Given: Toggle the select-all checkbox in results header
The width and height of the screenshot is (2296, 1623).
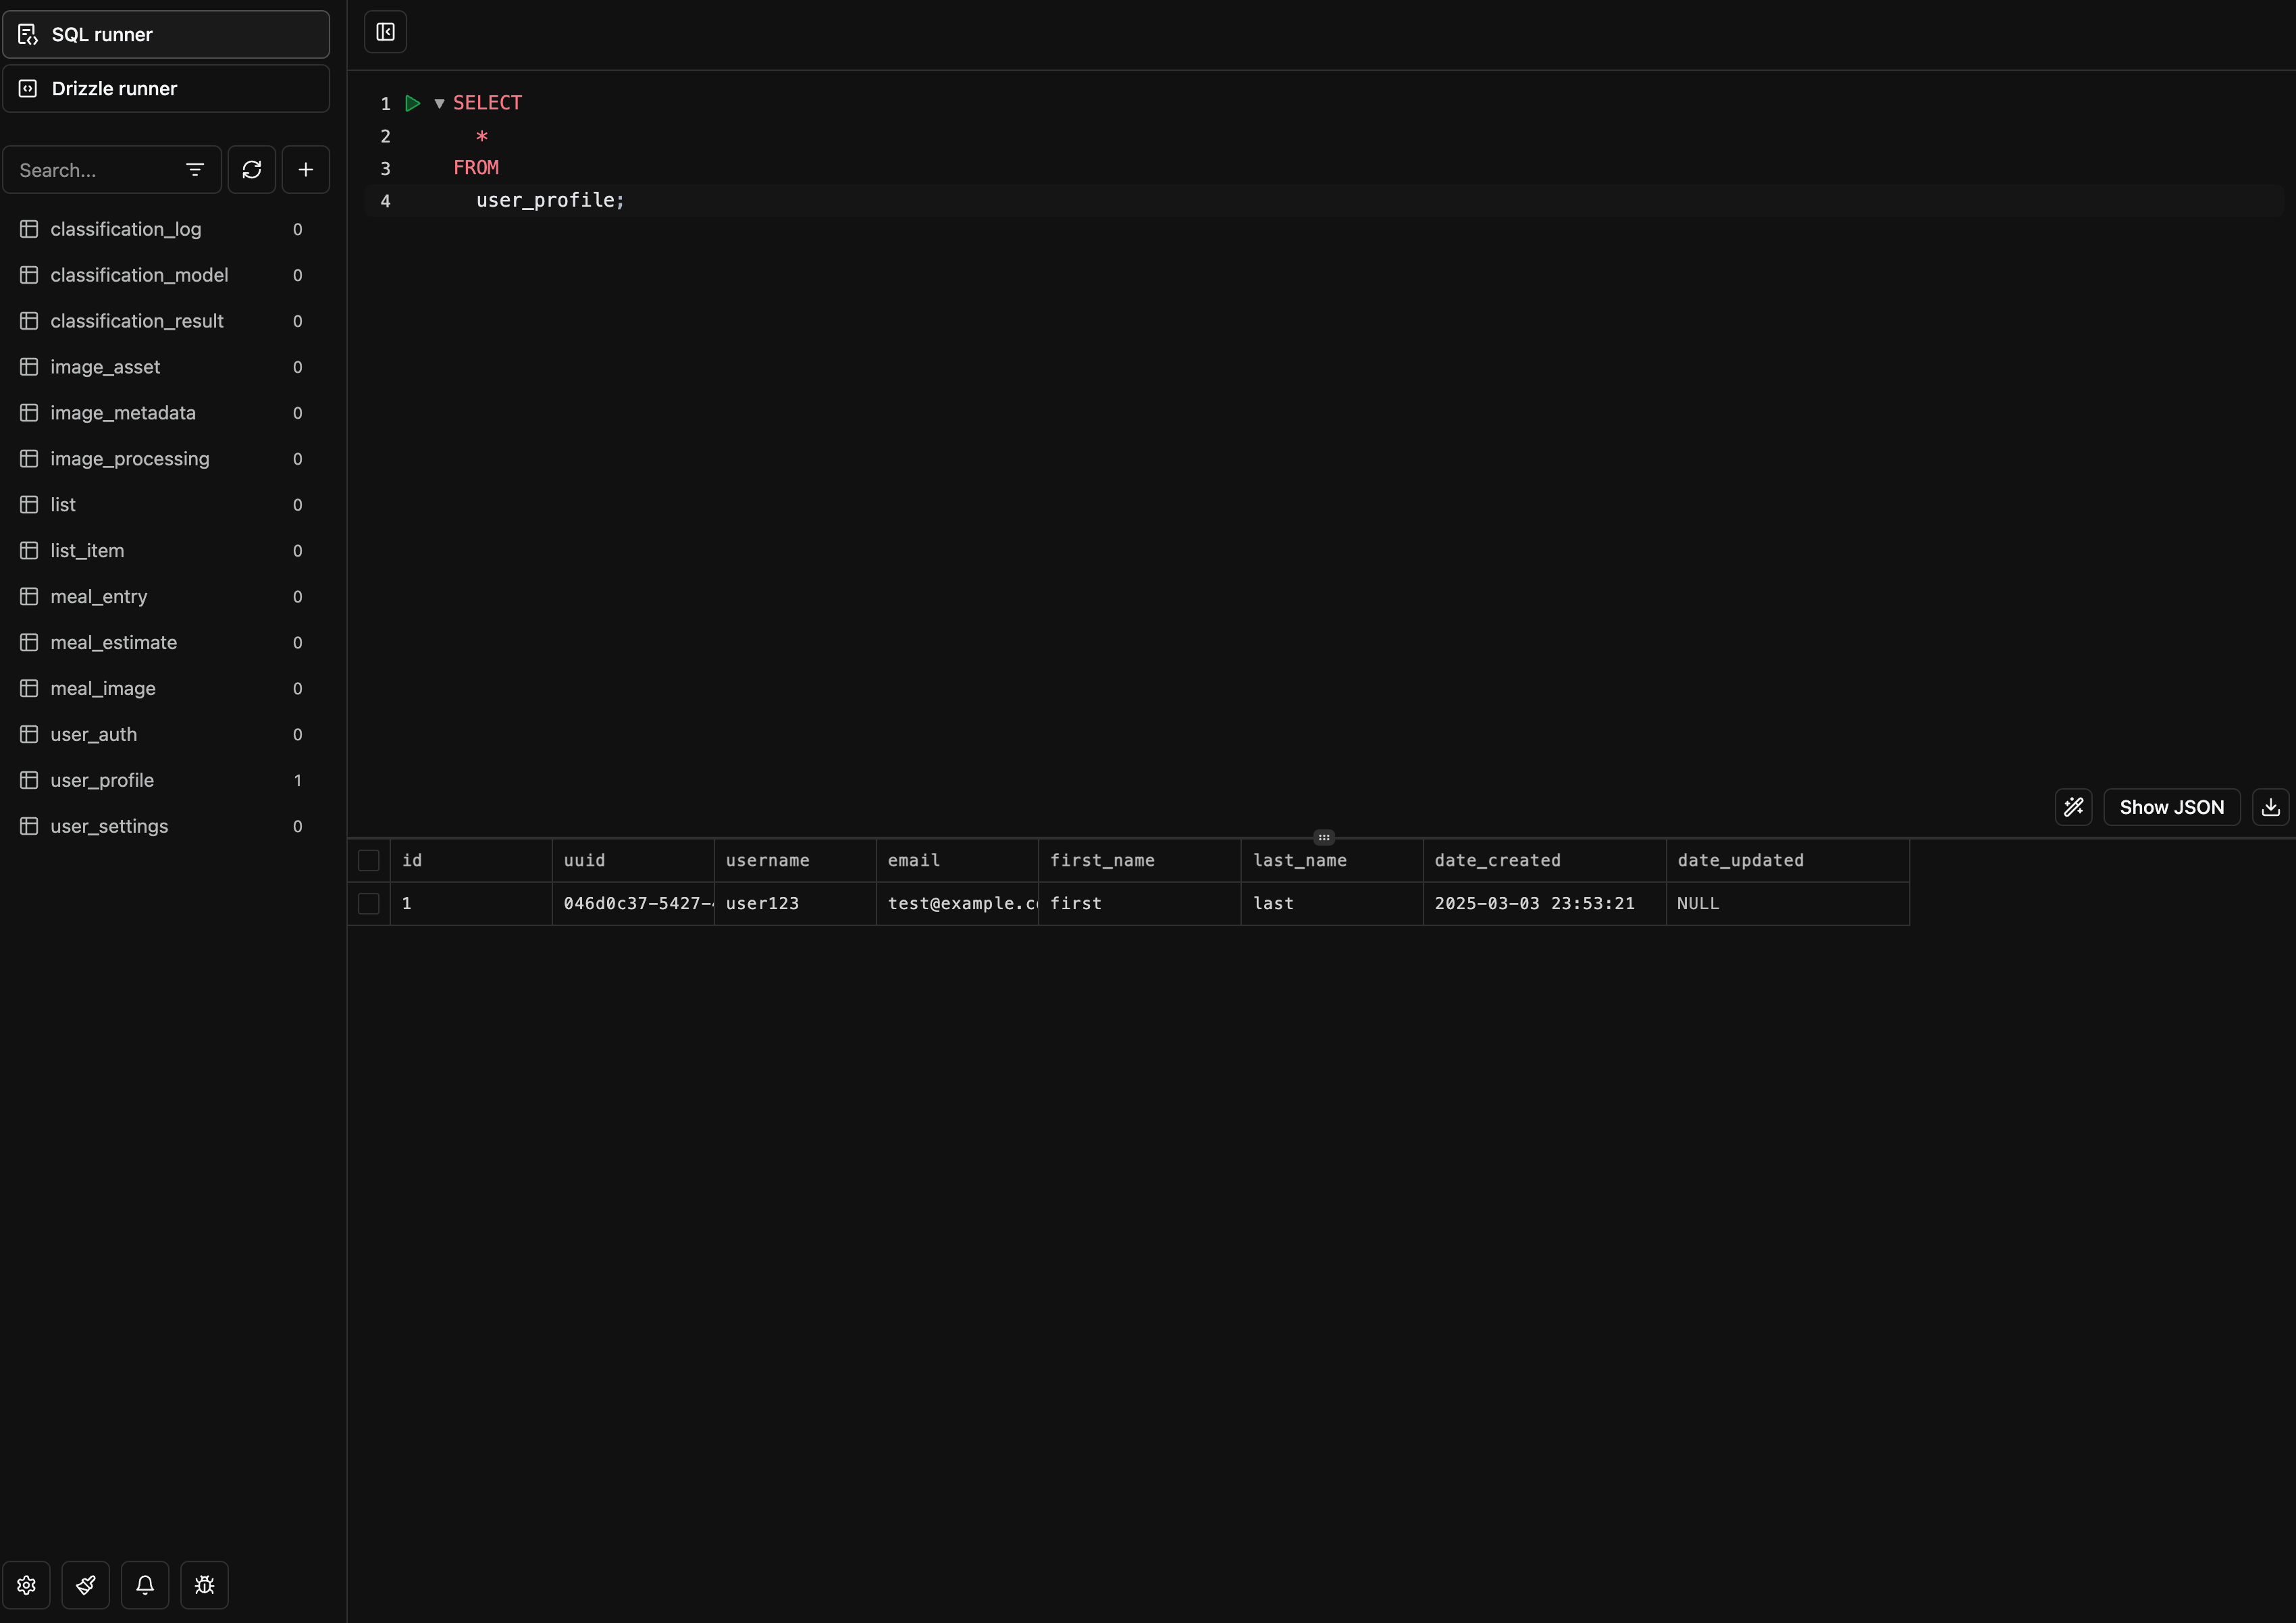Looking at the screenshot, I should [368, 860].
